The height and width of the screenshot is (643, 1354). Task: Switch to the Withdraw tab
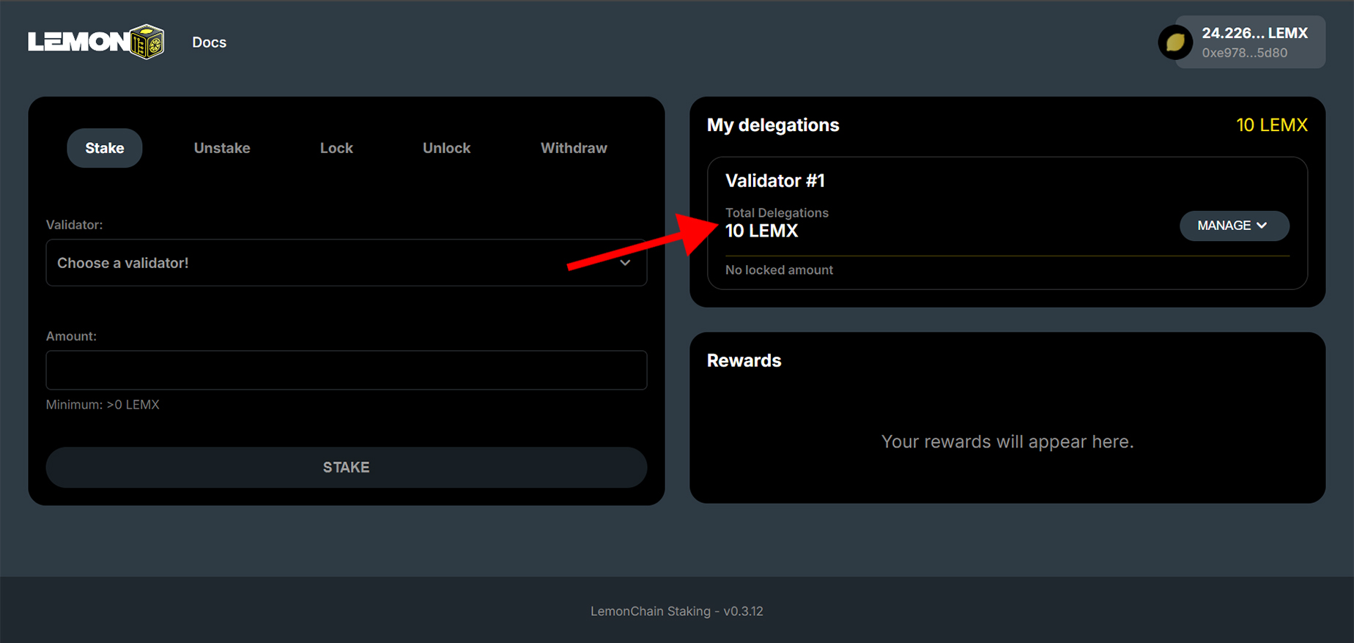tap(574, 148)
